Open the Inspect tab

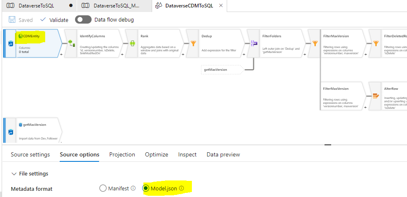pyautogui.click(x=187, y=155)
